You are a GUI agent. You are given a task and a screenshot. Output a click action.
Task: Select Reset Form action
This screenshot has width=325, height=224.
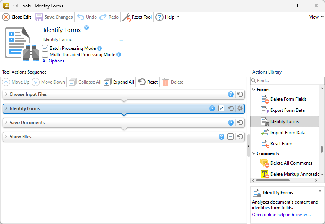point(285,144)
